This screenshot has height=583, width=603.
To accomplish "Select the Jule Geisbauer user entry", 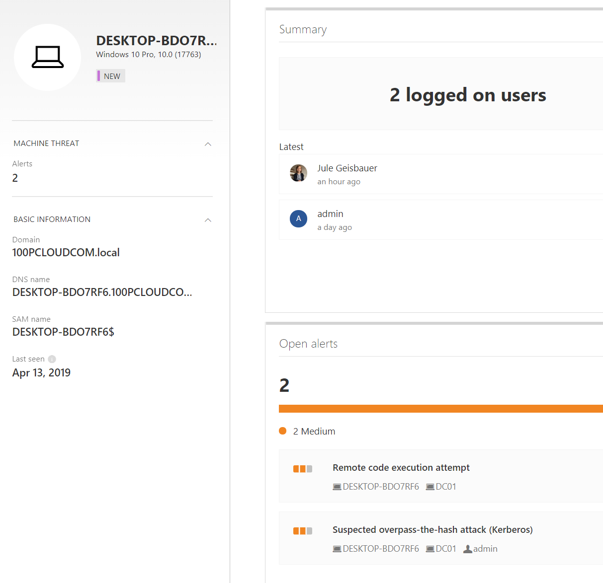I will (x=347, y=168).
